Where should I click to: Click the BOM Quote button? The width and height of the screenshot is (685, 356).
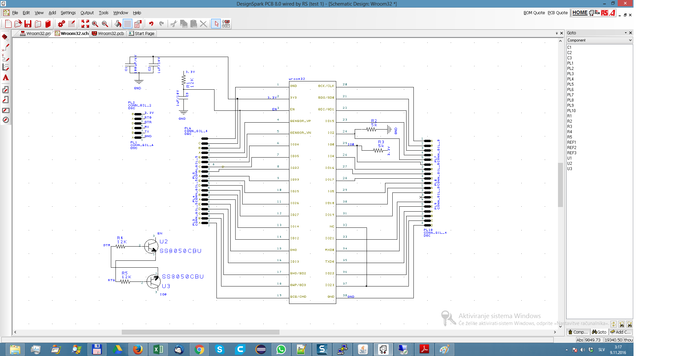pos(534,13)
